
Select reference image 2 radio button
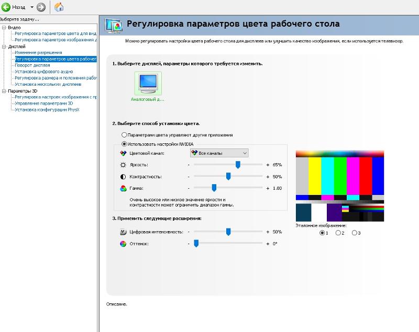[338, 233]
